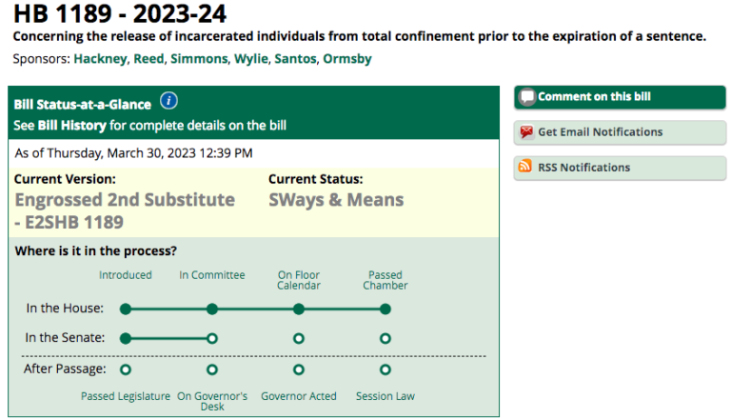This screenshot has height=419, width=731.
Task: Click the Senate In Committee progress marker
Action: [x=212, y=338]
